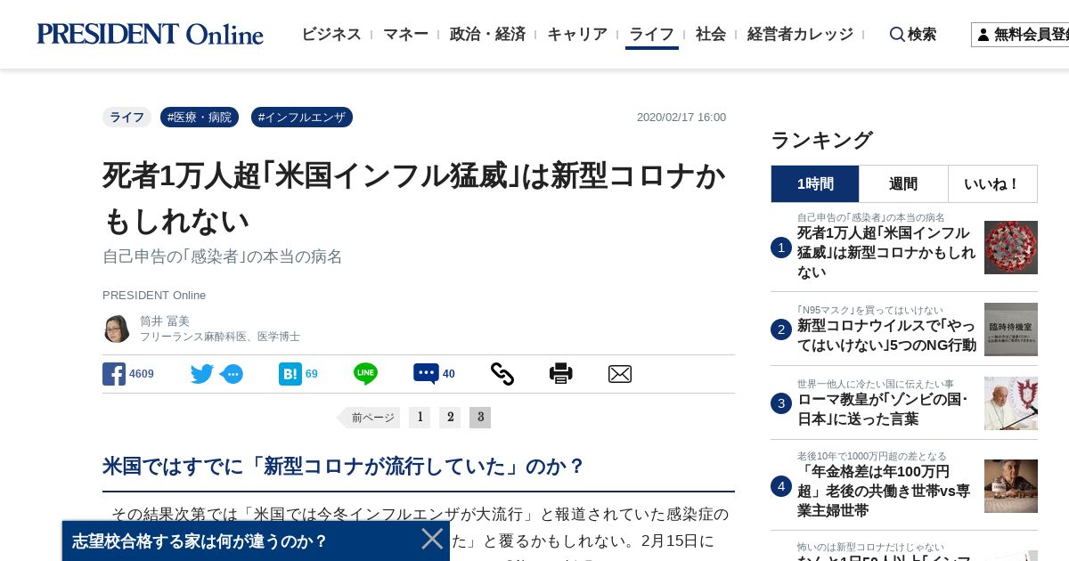Click the comment count 40
The width and height of the screenshot is (1069, 561).
pyautogui.click(x=449, y=374)
